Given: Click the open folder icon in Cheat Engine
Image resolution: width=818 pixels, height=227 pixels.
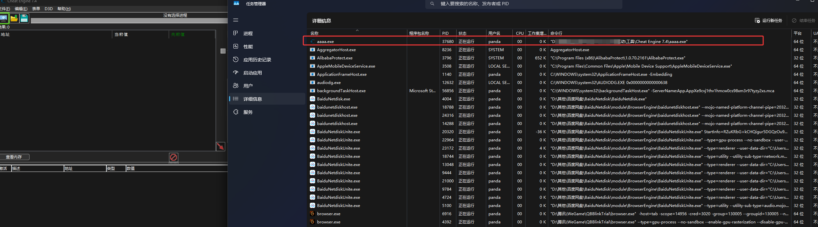Looking at the screenshot, I should [x=14, y=18].
